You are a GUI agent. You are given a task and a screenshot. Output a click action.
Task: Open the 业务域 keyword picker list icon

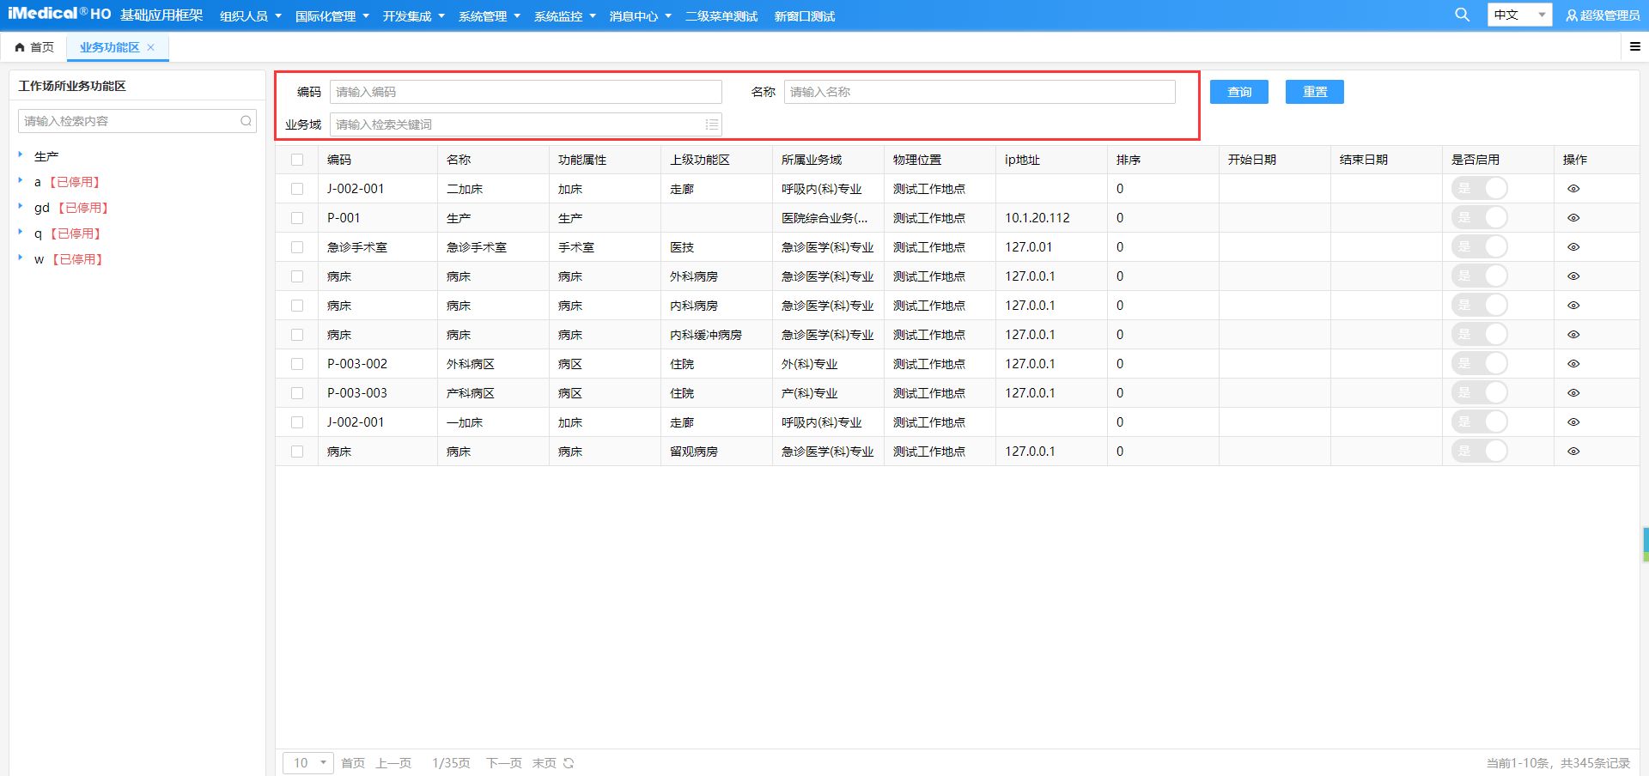tap(712, 124)
